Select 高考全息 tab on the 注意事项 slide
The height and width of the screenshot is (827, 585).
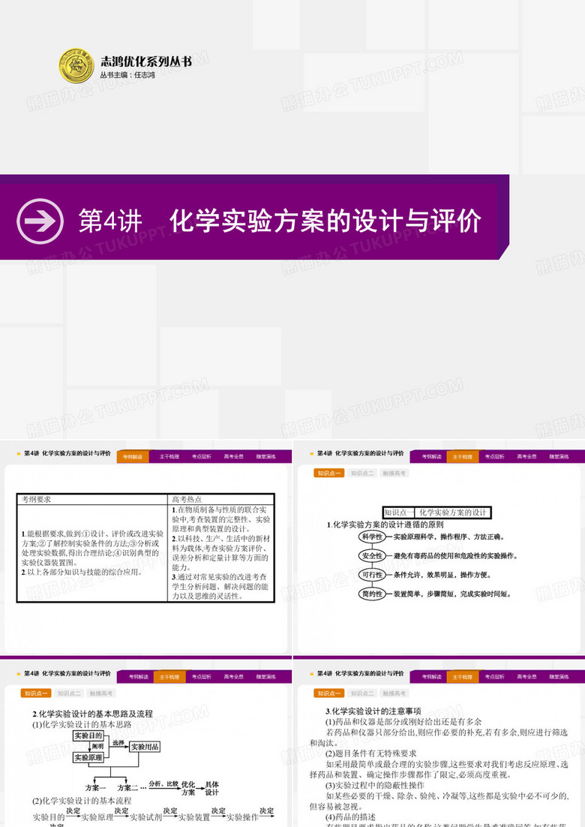pyautogui.click(x=526, y=677)
